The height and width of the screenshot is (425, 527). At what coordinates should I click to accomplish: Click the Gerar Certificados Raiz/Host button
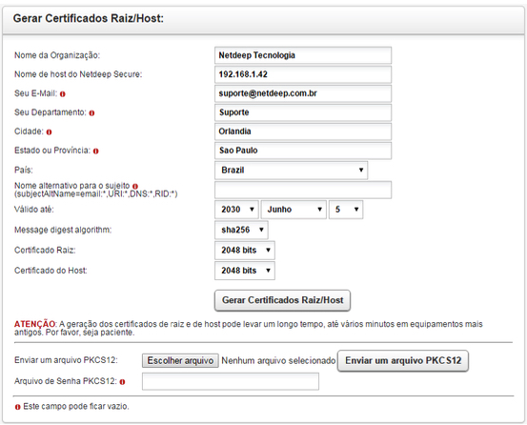pos(282,300)
